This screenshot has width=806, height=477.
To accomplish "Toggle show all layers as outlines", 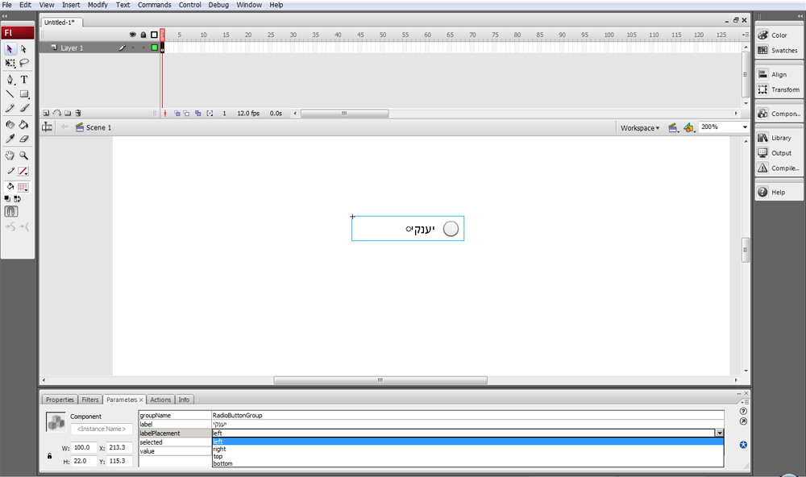I will pos(154,35).
